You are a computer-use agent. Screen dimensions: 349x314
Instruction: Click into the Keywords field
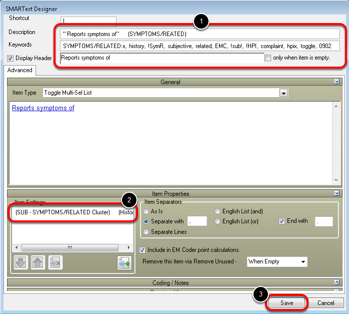(200, 46)
